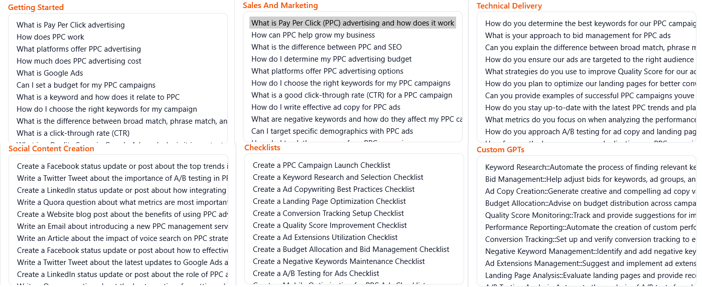Select 'What is Google Ads' entry
The height and width of the screenshot is (287, 702).
coord(50,73)
